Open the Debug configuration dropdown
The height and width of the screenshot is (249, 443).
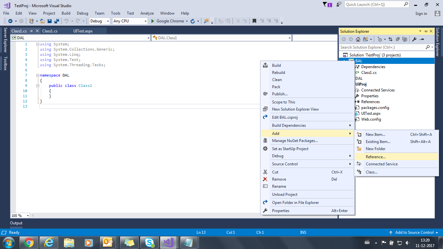click(99, 21)
